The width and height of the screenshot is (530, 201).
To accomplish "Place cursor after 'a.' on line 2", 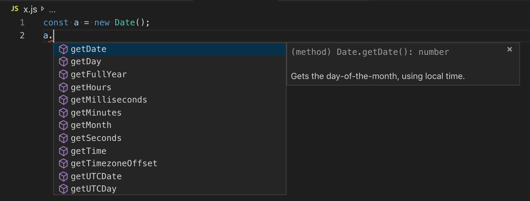I will coord(53,36).
